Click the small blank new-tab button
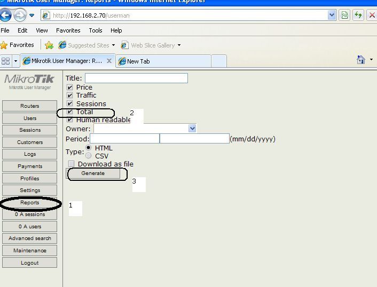This screenshot has width=377, height=287. coord(219,61)
